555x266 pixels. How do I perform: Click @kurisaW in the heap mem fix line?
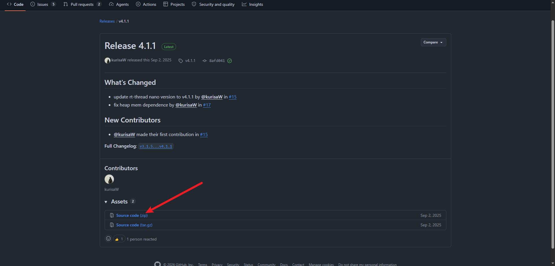(186, 105)
